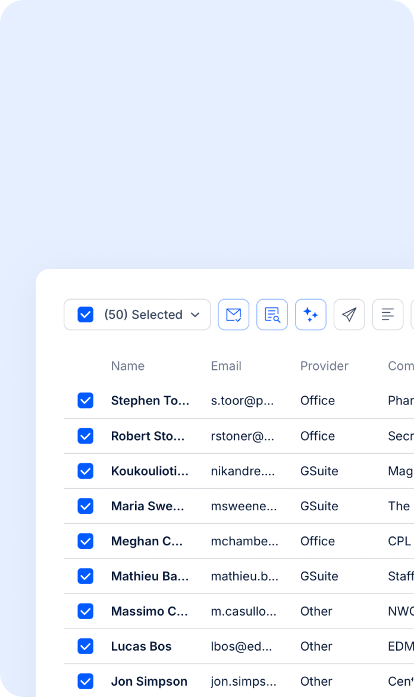Click the AI sparkles icon button
The image size is (414, 697).
(311, 315)
